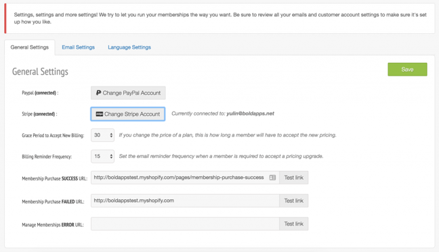
Task: Click the yulin@boldapps.net email text
Action: pos(250,114)
